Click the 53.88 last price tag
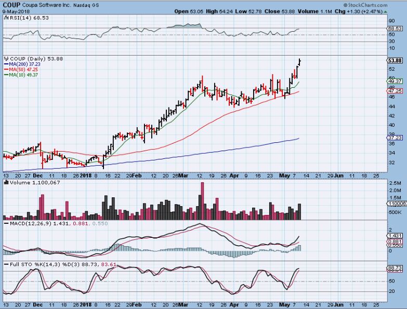 [x=395, y=60]
